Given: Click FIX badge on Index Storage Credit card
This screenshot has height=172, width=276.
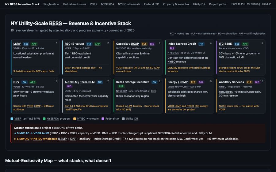Looking at the screenshot, I should pos(201,44).
